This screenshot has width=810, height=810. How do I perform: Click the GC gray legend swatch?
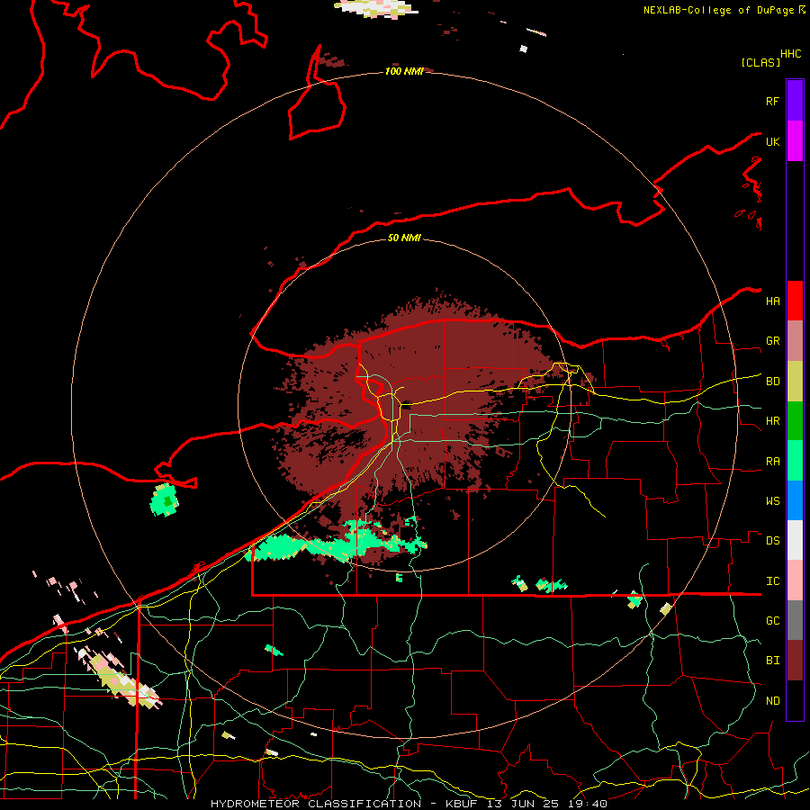pos(795,620)
